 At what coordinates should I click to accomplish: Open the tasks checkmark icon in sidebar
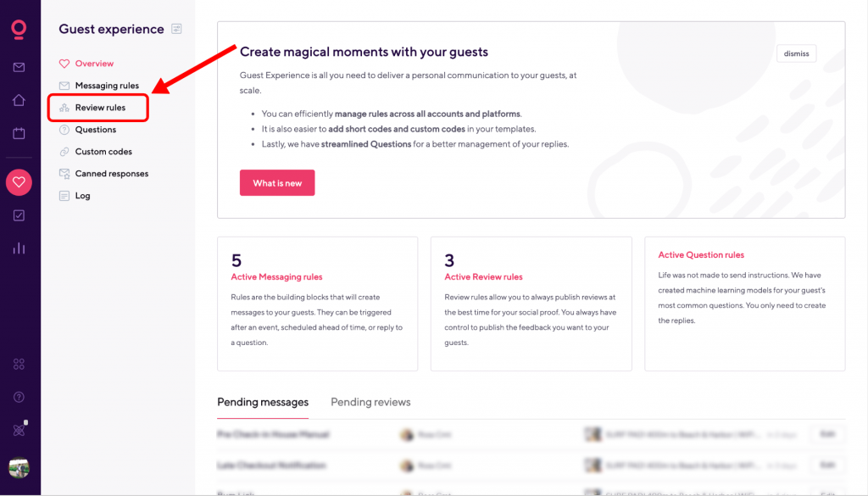pyautogui.click(x=19, y=215)
